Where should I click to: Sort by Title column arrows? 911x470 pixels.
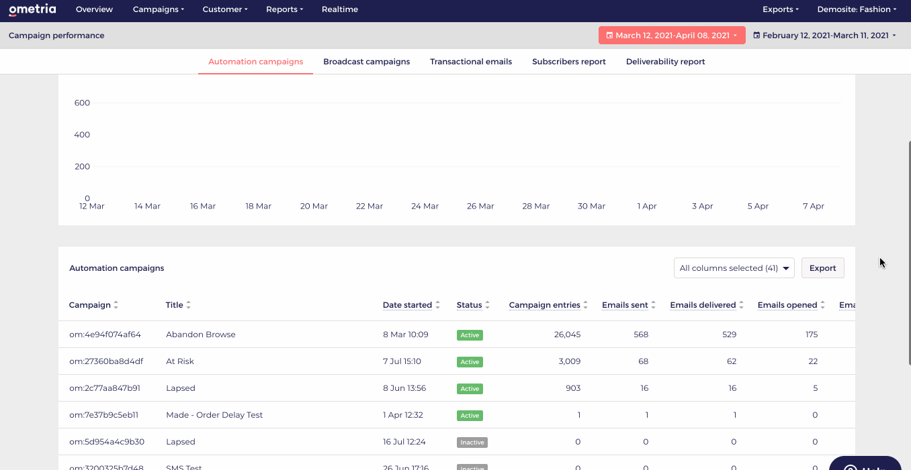coord(189,305)
